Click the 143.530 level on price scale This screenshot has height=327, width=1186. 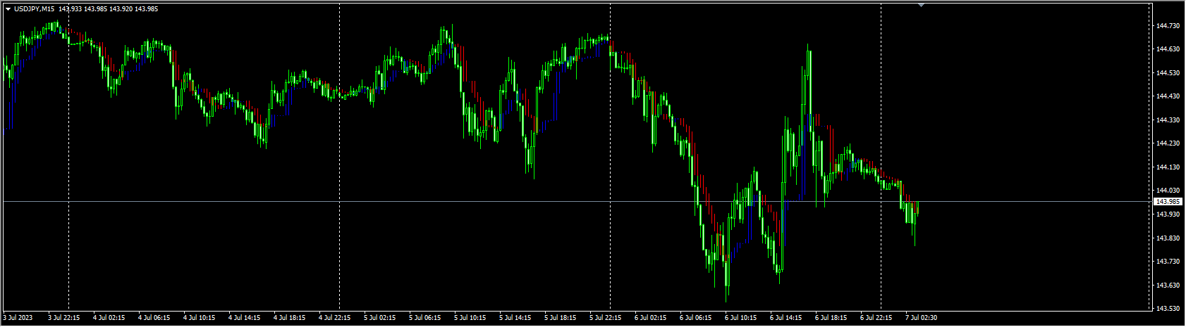pos(1168,309)
